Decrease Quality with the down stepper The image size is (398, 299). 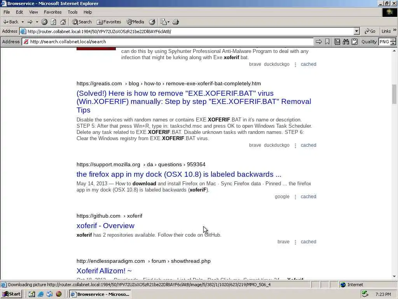click(393, 44)
